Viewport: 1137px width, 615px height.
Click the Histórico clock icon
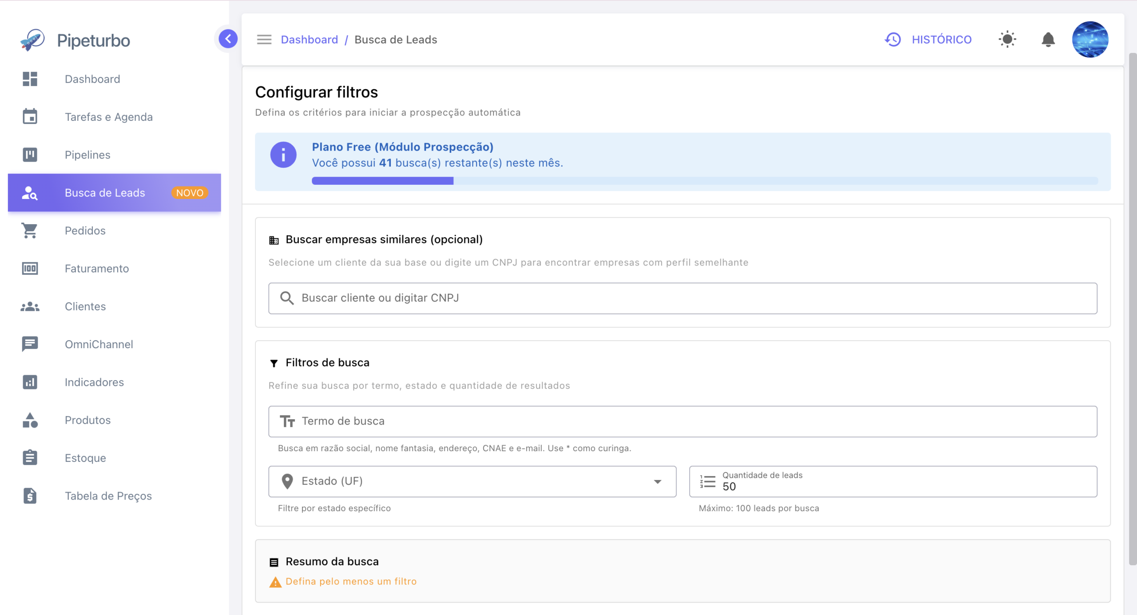click(893, 40)
